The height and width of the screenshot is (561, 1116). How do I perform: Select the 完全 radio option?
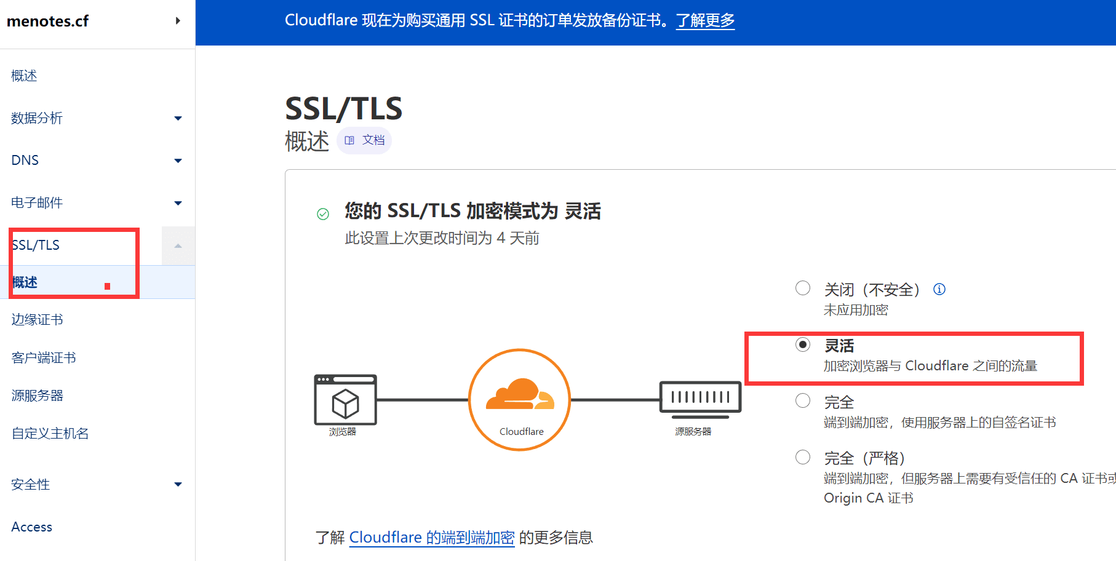tap(803, 400)
